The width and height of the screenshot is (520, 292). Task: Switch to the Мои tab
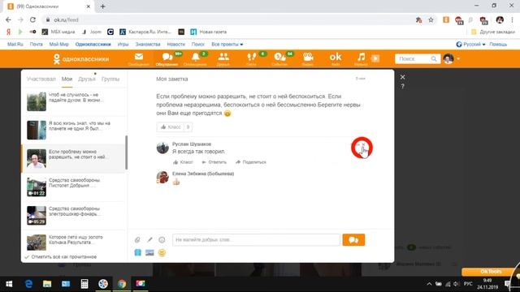pos(67,79)
